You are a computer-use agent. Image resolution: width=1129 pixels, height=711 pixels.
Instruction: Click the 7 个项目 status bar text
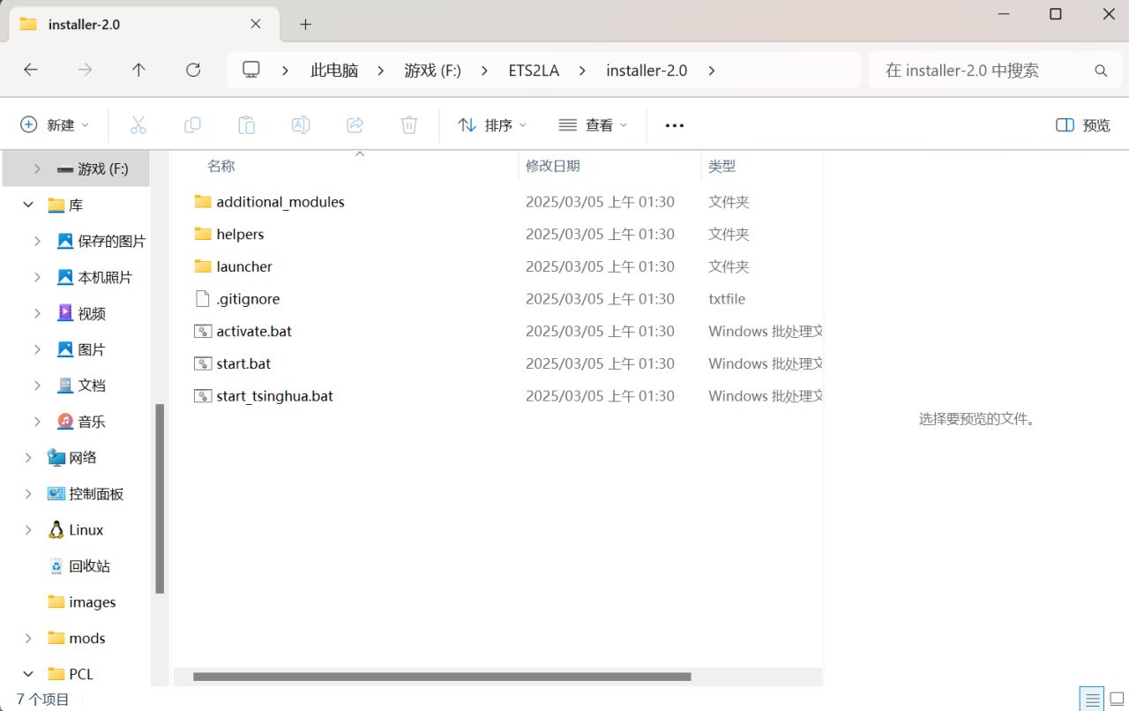pyautogui.click(x=43, y=699)
